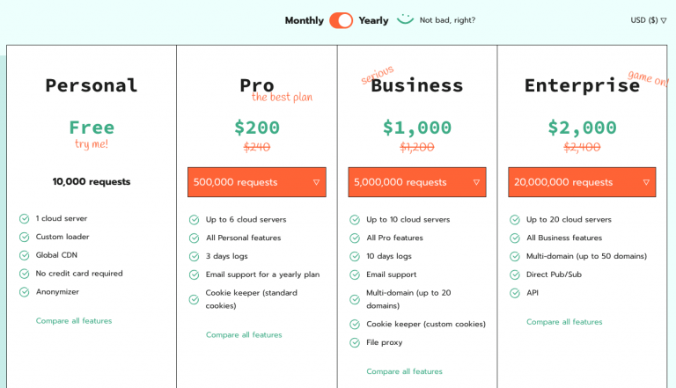Viewport: 676px width, 388px height.
Task: Click the checkmark icon beside Global CDN
Action: [25, 255]
